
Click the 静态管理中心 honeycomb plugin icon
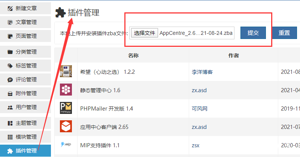pos(66,90)
